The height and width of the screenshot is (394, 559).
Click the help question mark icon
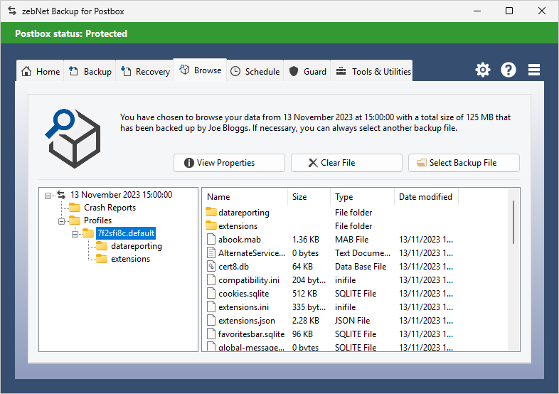pyautogui.click(x=509, y=70)
